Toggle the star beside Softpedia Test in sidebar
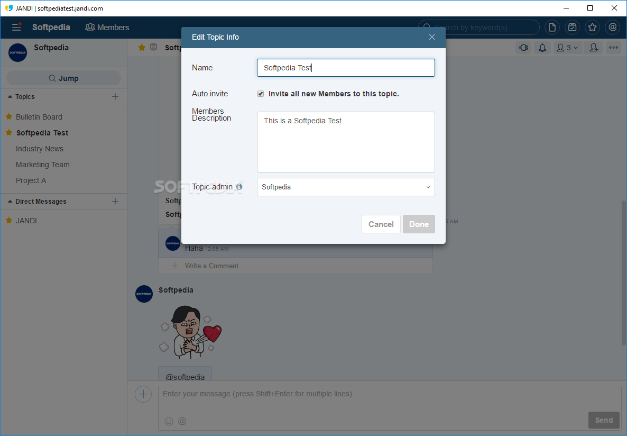This screenshot has height=436, width=627. (9, 132)
